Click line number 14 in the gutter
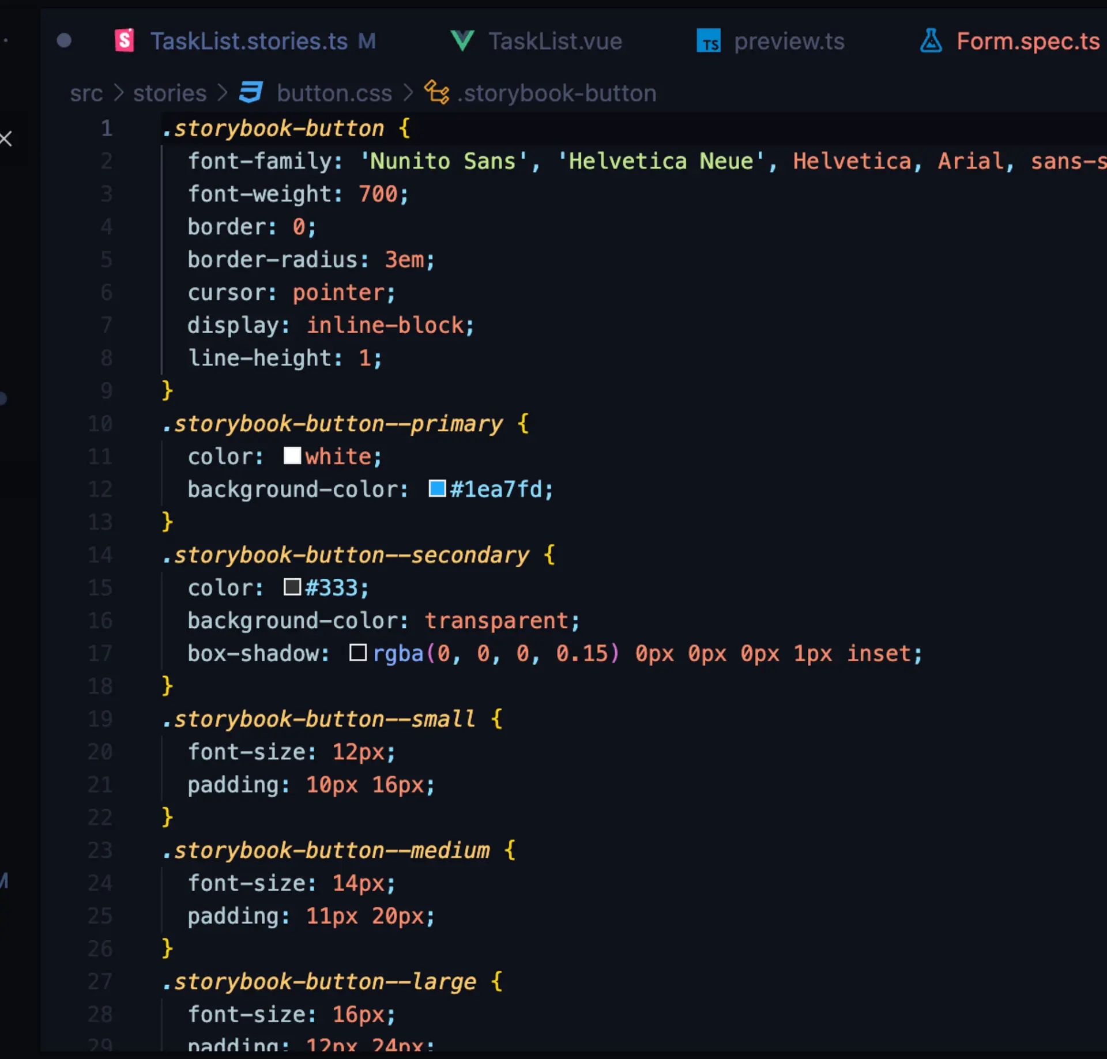1107x1059 pixels. [x=100, y=555]
